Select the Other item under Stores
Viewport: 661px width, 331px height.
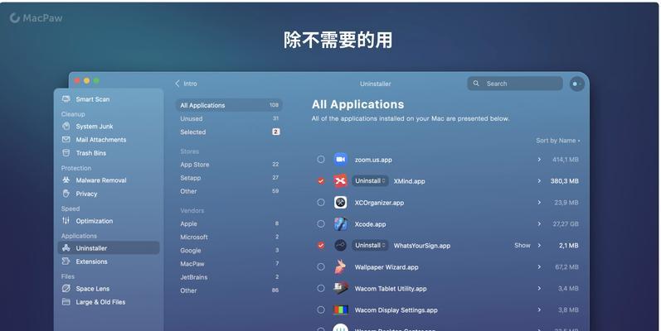229,191
